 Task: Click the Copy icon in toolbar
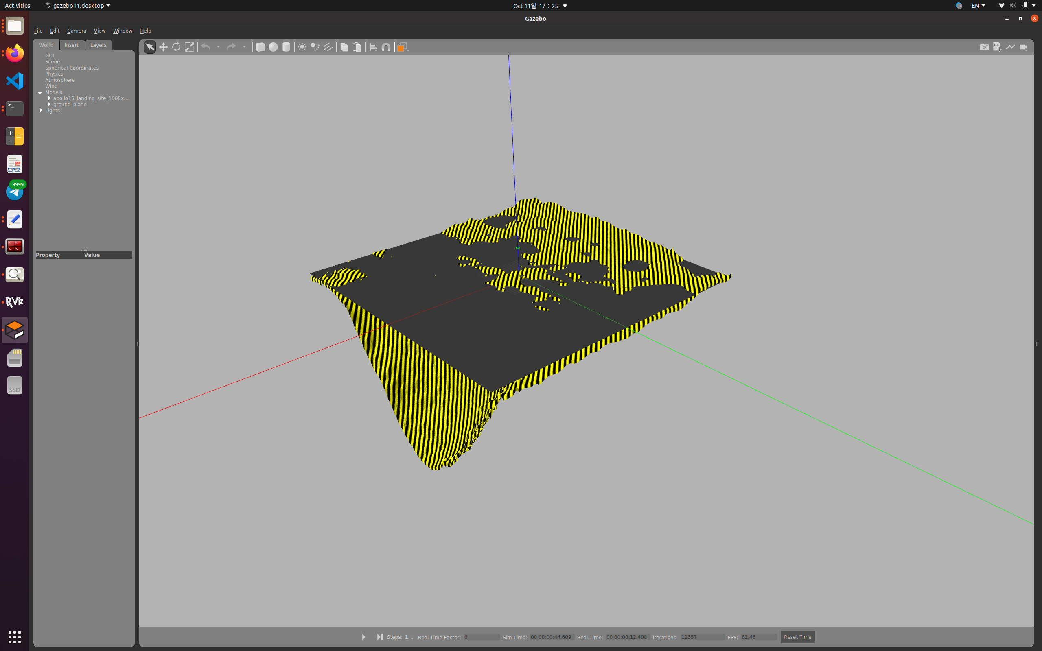coord(344,47)
